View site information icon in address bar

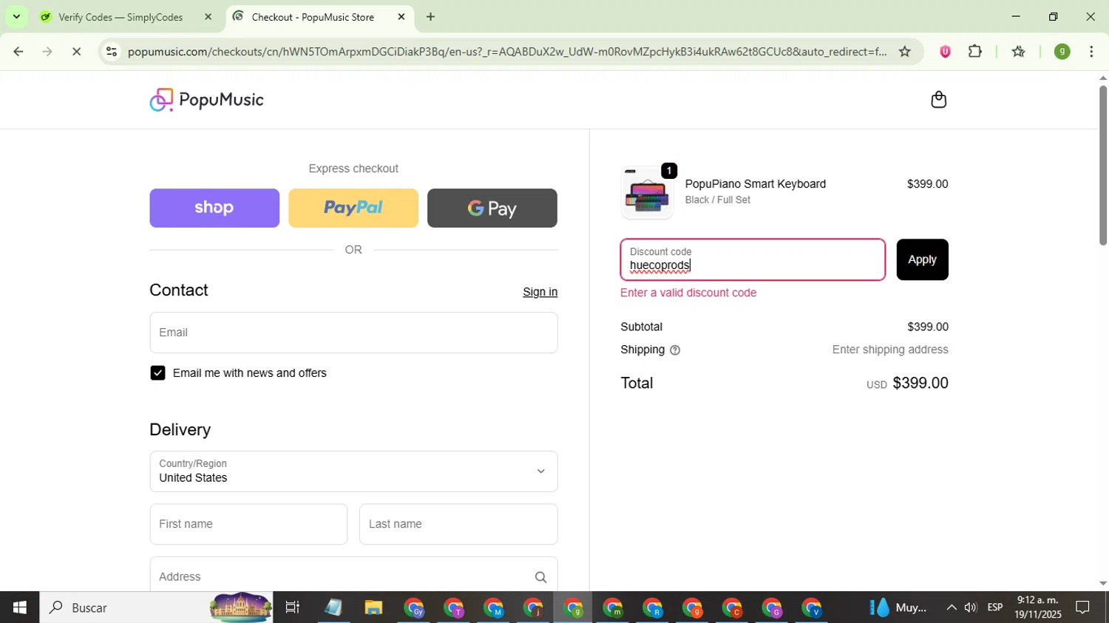(111, 52)
